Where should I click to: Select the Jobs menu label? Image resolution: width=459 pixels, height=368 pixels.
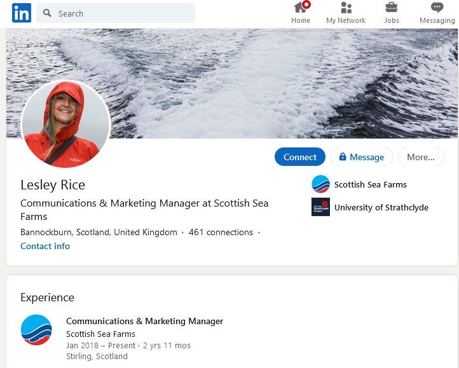pyautogui.click(x=392, y=20)
